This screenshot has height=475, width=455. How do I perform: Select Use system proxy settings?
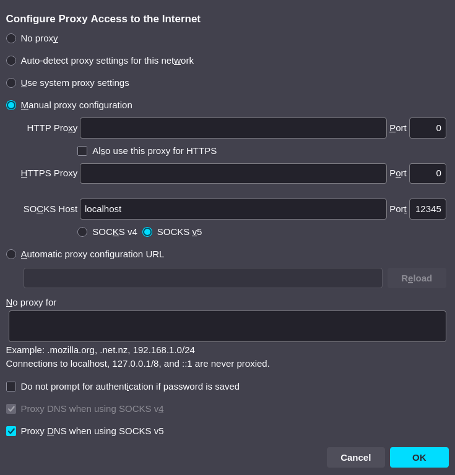[x=11, y=83]
